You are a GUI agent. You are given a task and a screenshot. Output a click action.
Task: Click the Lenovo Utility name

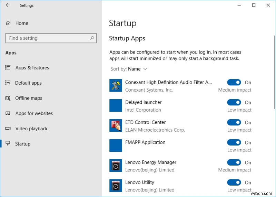point(140,182)
